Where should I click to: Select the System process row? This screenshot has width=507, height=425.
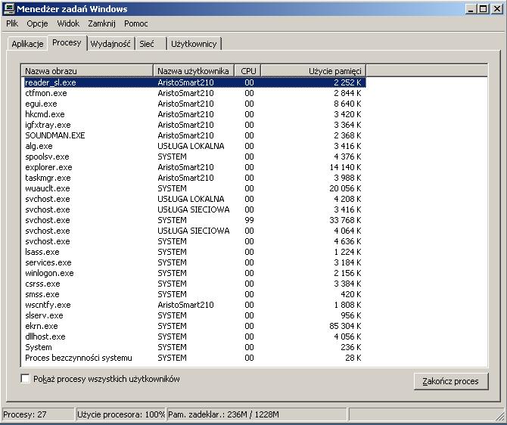(195, 347)
